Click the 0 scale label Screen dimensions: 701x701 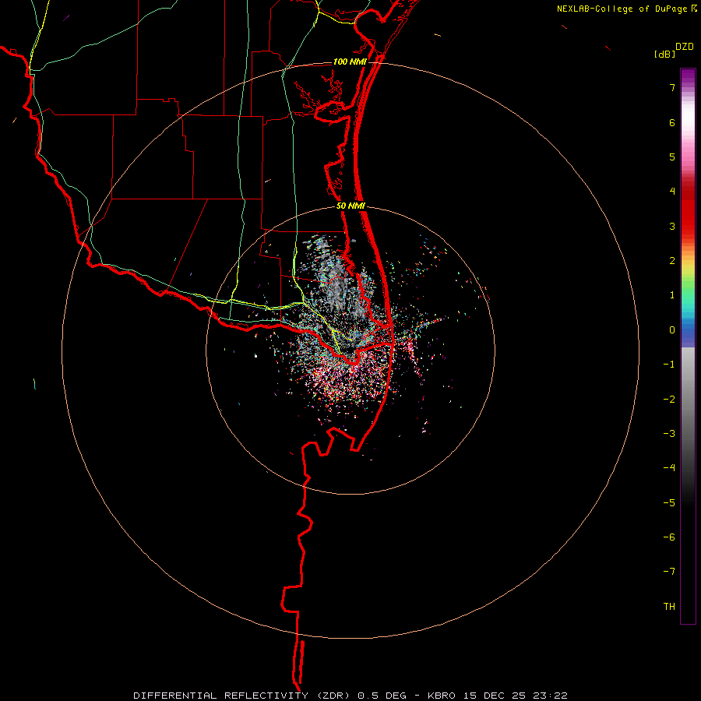(672, 330)
